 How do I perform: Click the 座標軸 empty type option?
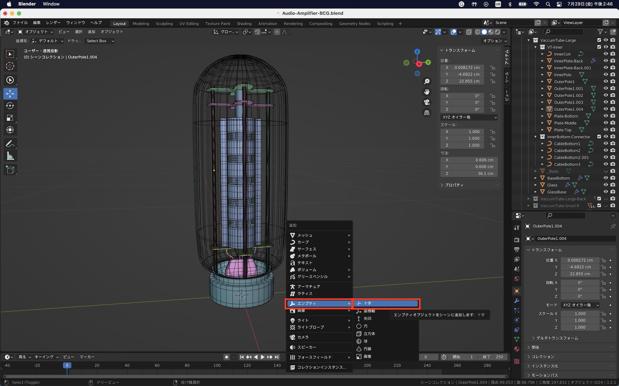pyautogui.click(x=369, y=311)
